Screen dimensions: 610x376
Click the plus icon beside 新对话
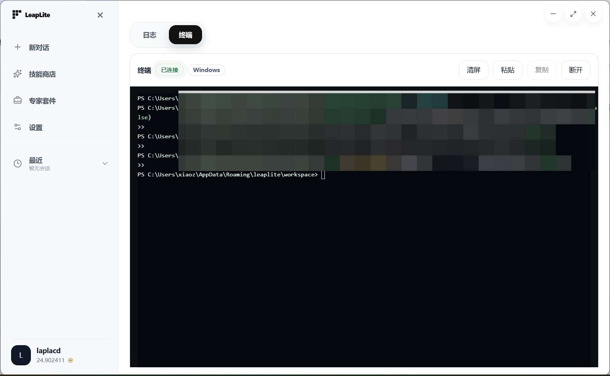pyautogui.click(x=18, y=47)
